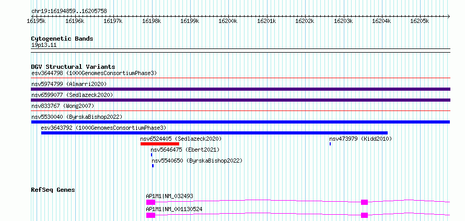The width and height of the screenshot is (465, 221).
Task: Click the 16196k ruler tick label
Action: point(75,21)
